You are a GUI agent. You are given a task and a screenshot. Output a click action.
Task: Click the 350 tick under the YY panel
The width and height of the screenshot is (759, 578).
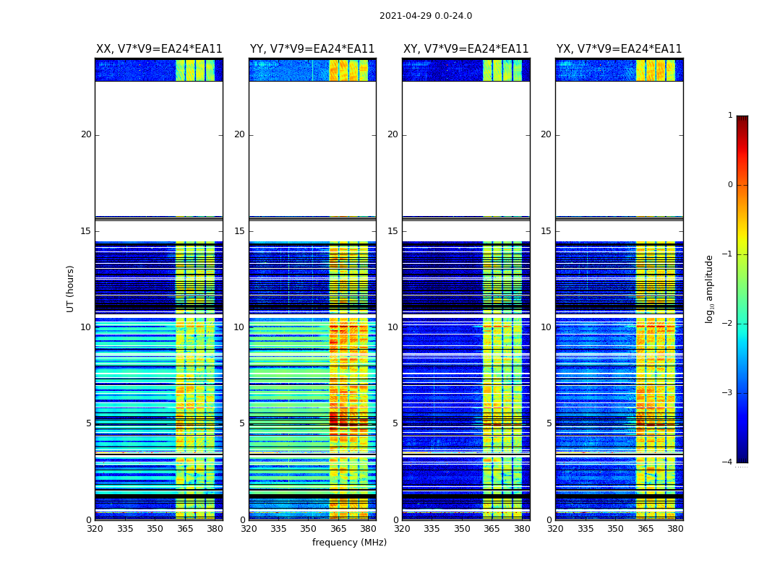click(309, 529)
